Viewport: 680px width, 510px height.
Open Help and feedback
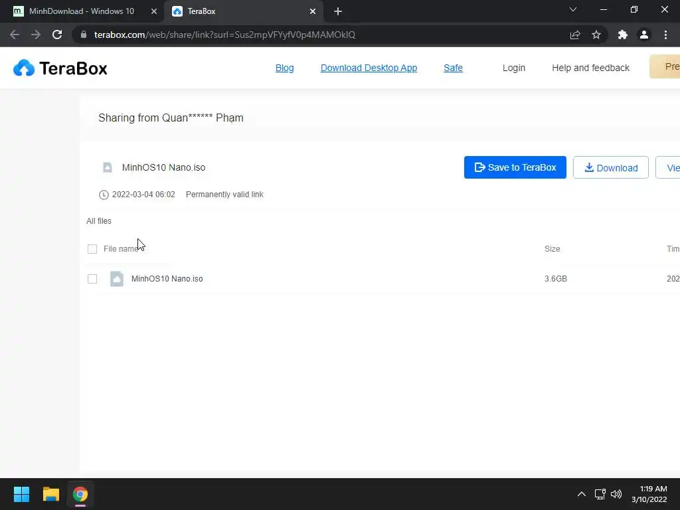[590, 68]
